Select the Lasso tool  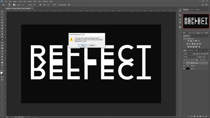[x=2, y=17]
